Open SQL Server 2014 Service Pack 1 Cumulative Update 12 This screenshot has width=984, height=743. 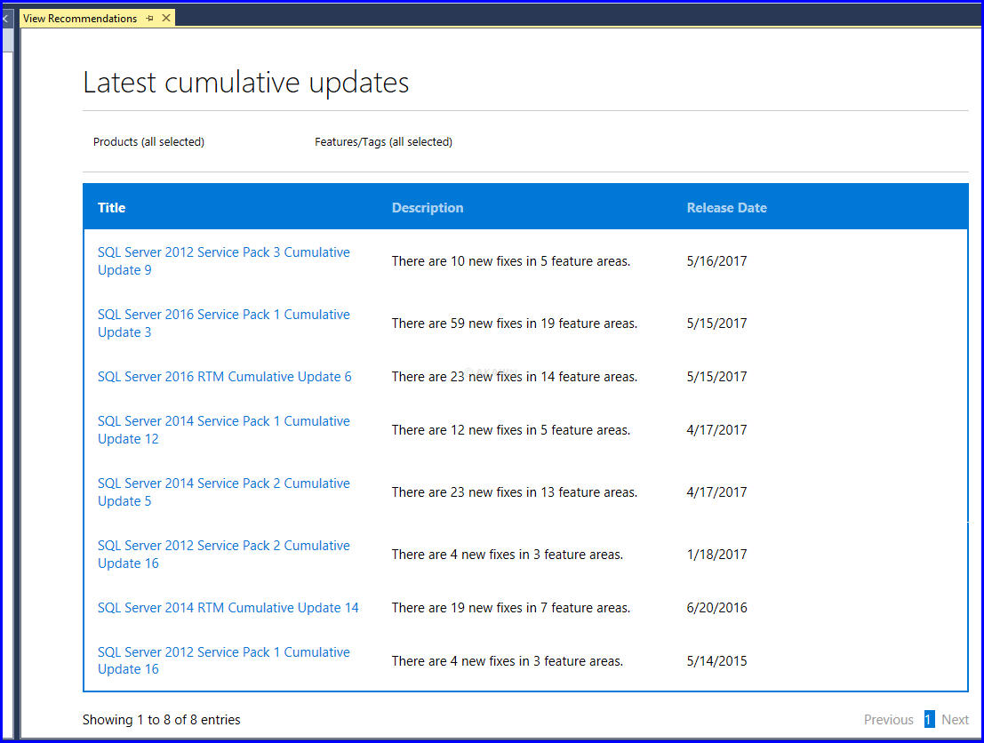click(x=223, y=430)
